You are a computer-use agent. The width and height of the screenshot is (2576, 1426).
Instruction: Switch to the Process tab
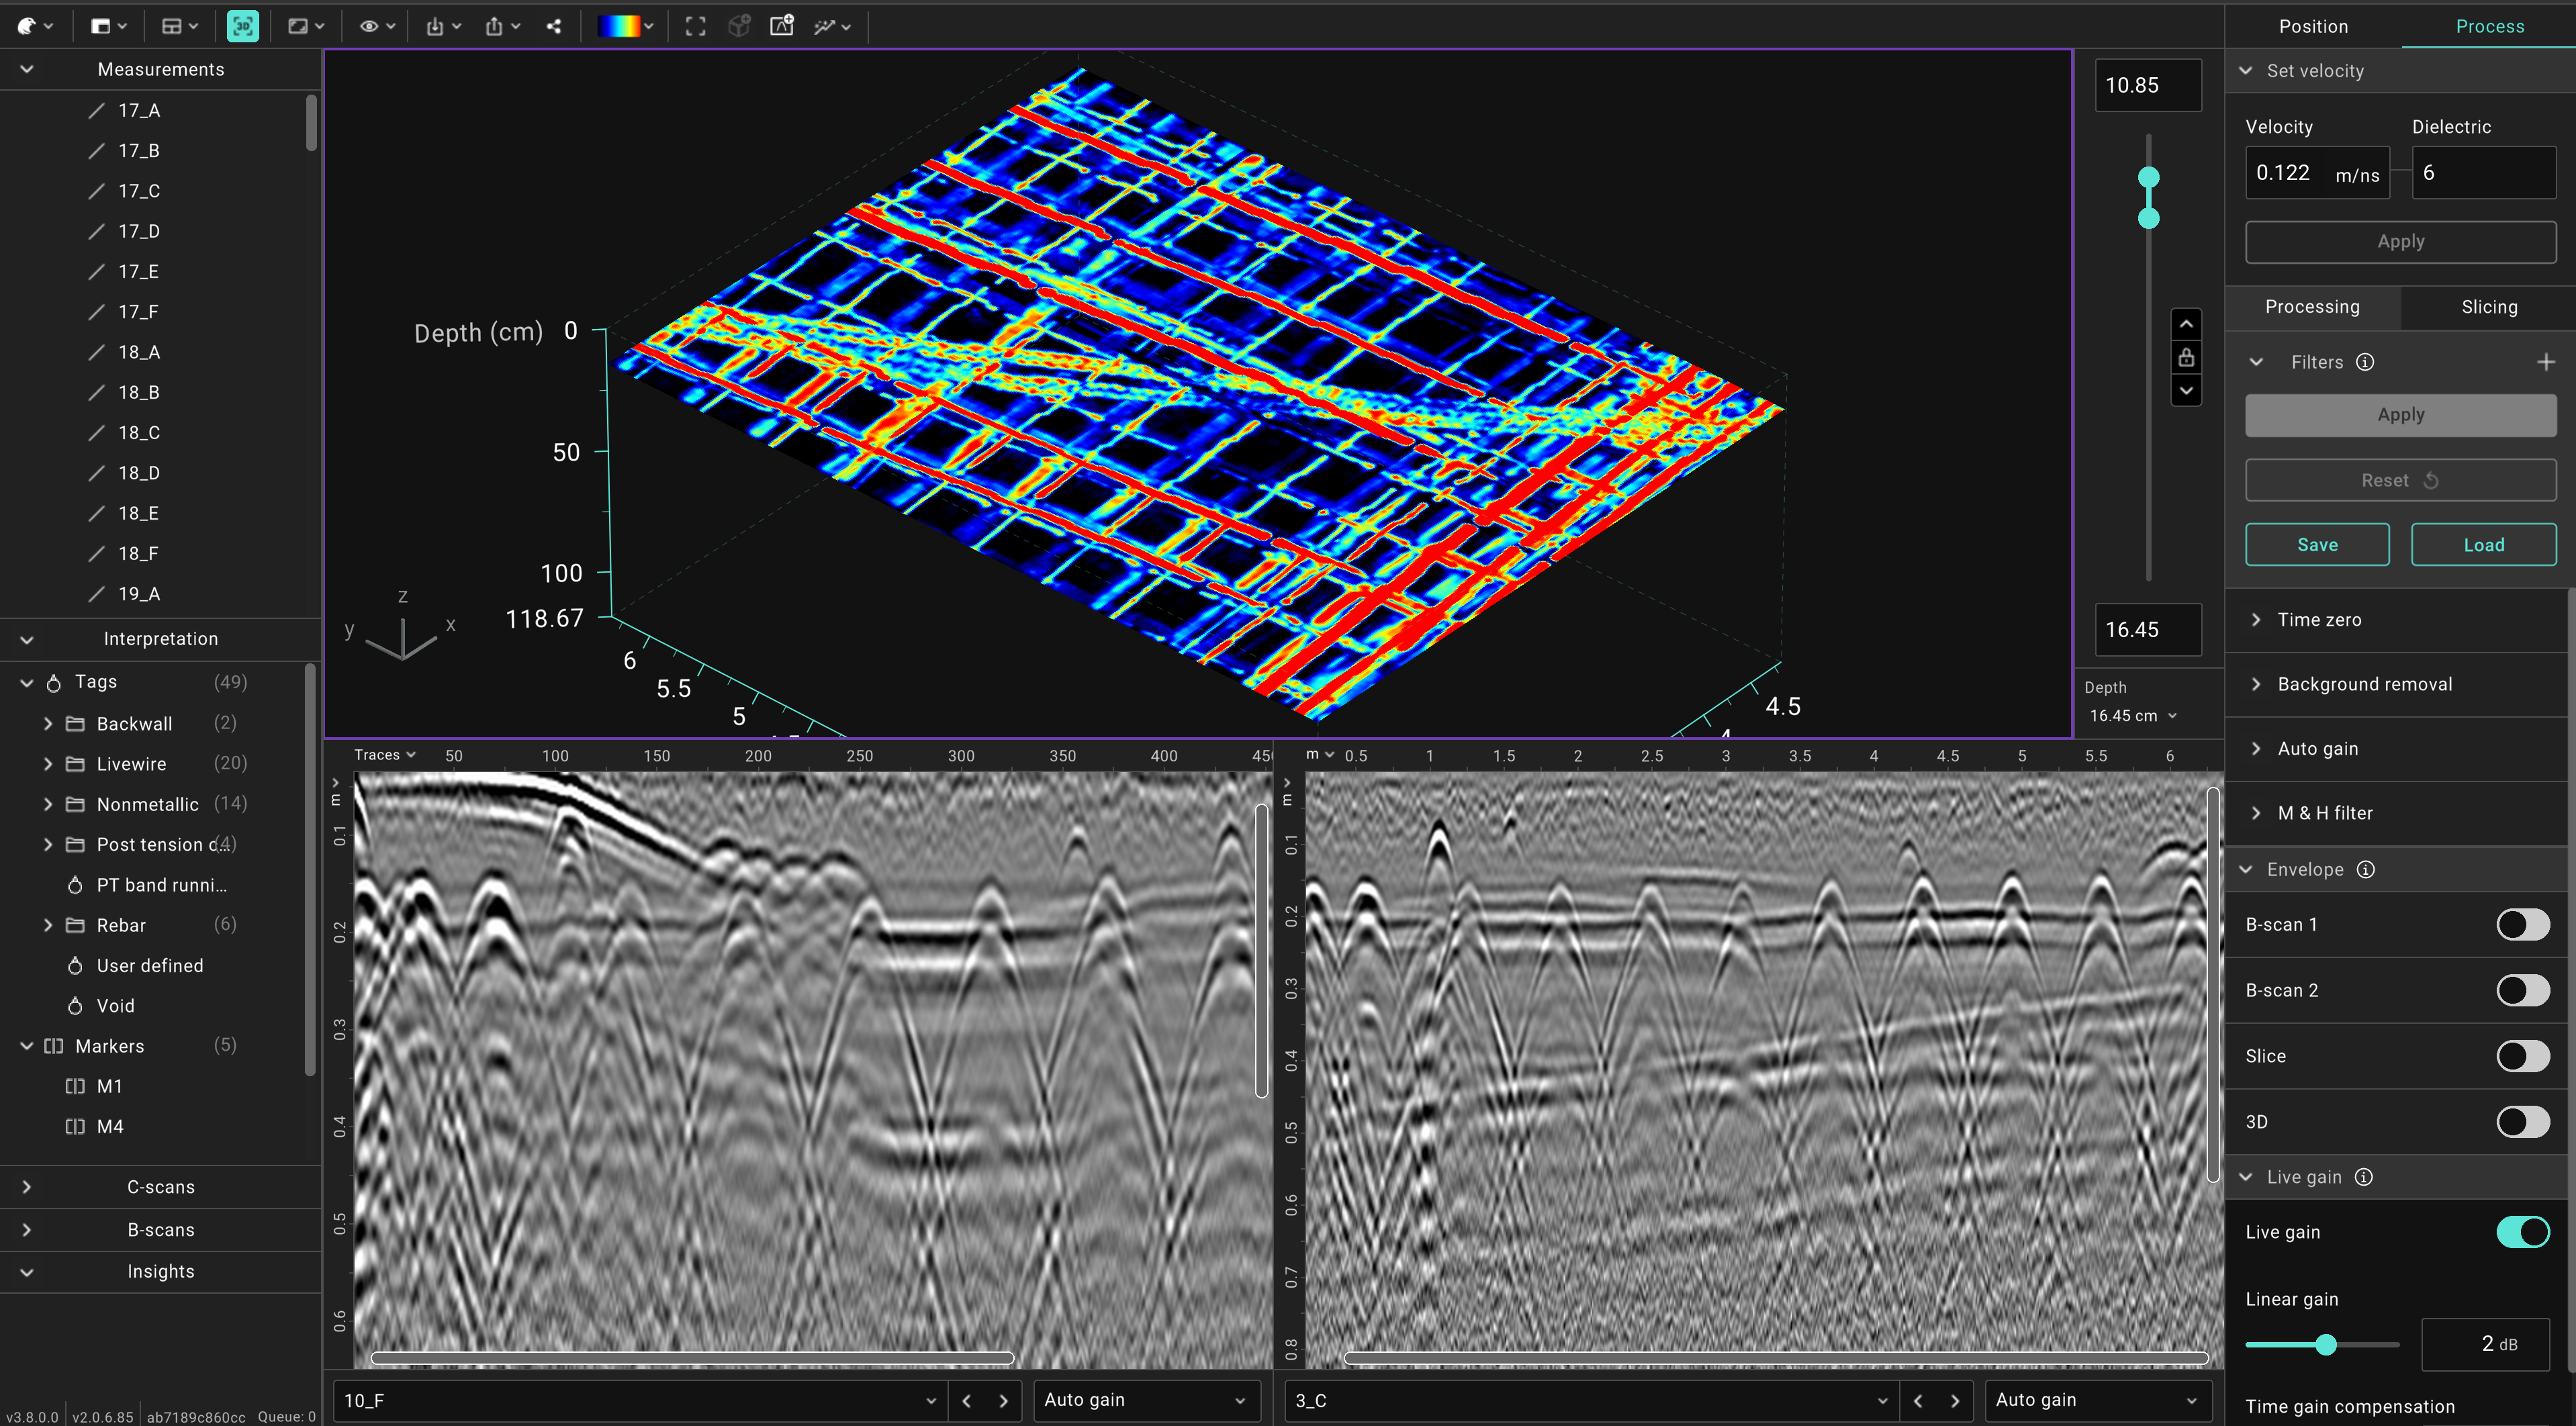click(x=2489, y=27)
